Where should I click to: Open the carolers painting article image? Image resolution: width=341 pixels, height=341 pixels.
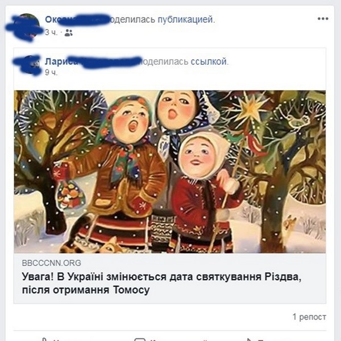[170, 172]
